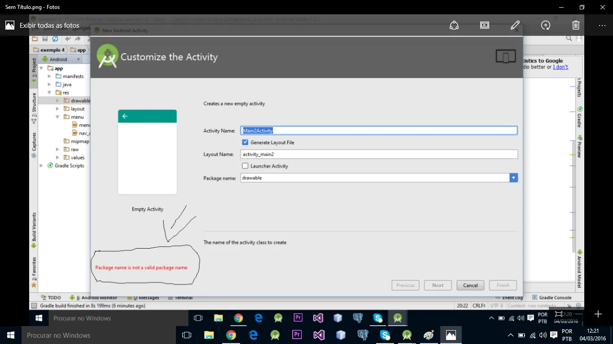Start slideshow icon in Photos toolbar
Viewport: 613px width, 344px height.
pos(485,25)
